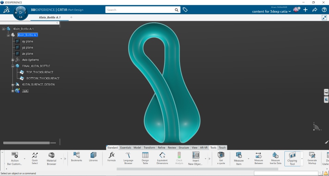The width and height of the screenshot is (329, 176).
Task: Click the 3DS logo icon
Action: pos(6,10)
